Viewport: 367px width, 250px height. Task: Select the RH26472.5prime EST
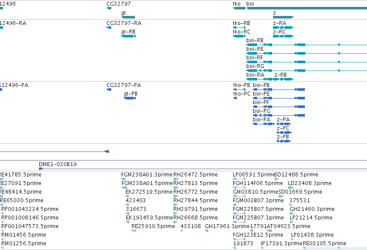point(176,179)
